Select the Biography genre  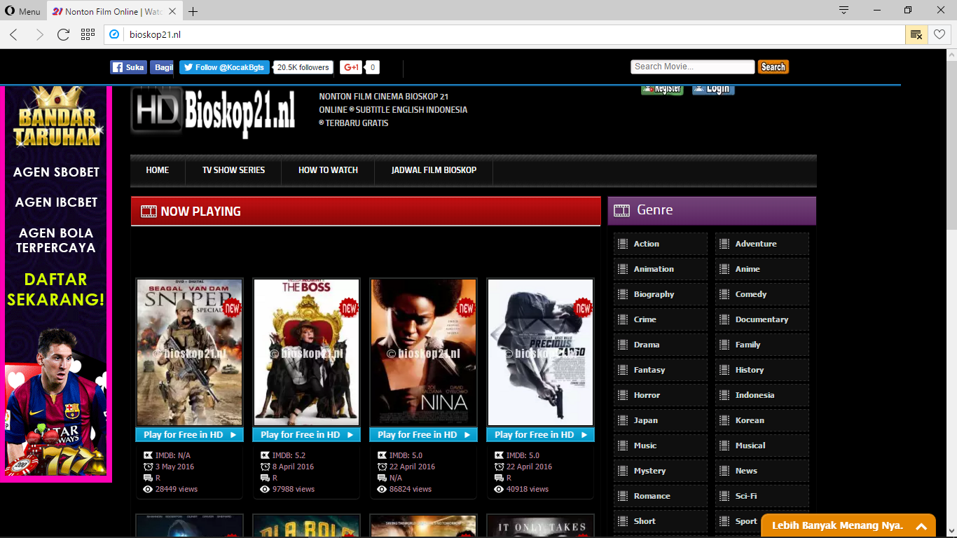click(x=661, y=294)
